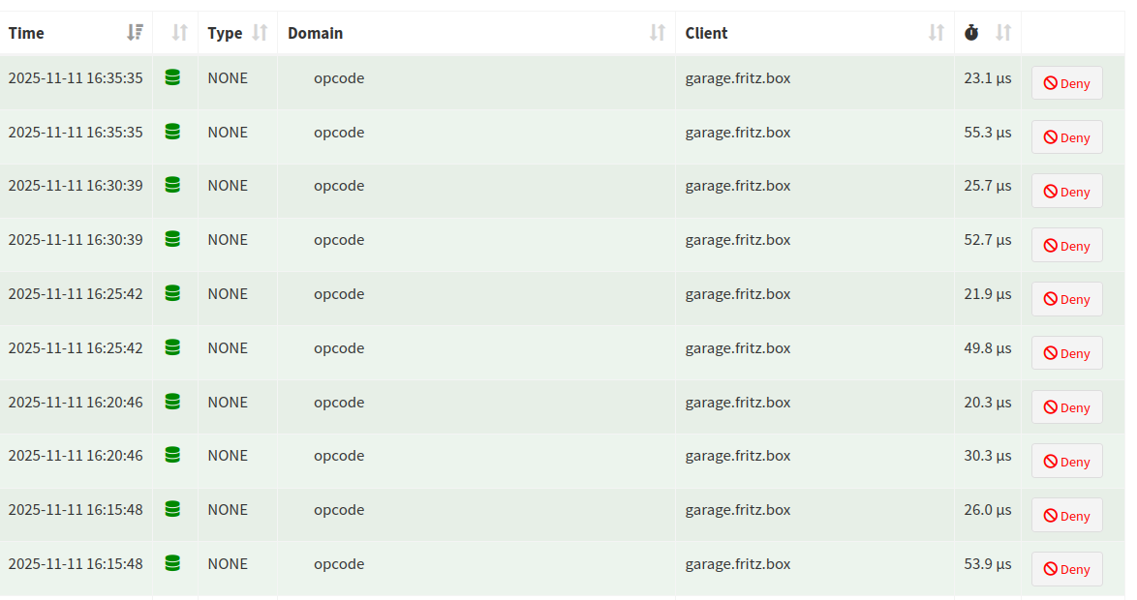The height and width of the screenshot is (600, 1137).
Task: Click the green database icon in the 21.9 µs row
Action: coord(172,293)
